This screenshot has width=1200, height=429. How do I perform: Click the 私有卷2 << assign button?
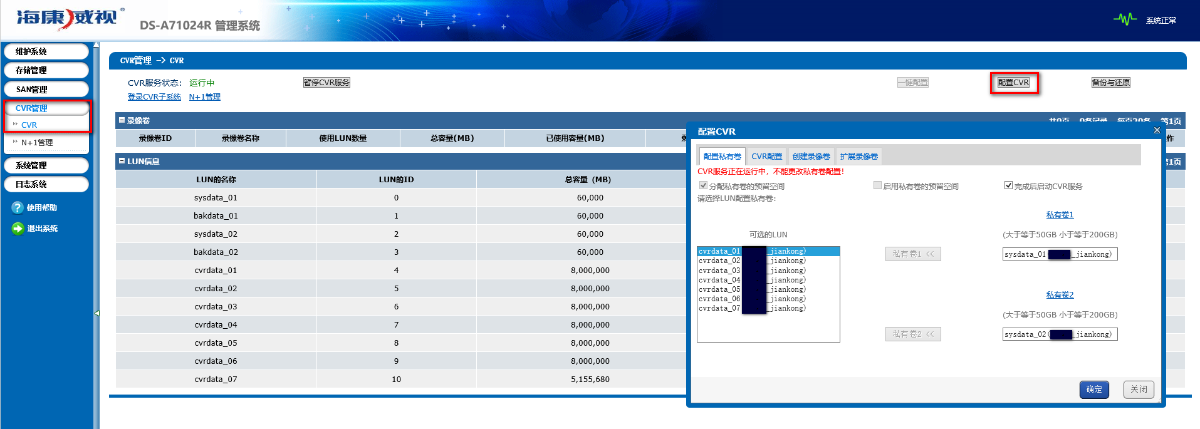click(913, 334)
